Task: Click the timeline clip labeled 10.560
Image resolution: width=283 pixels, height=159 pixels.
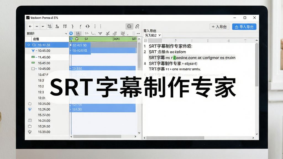Action: tap(103, 68)
